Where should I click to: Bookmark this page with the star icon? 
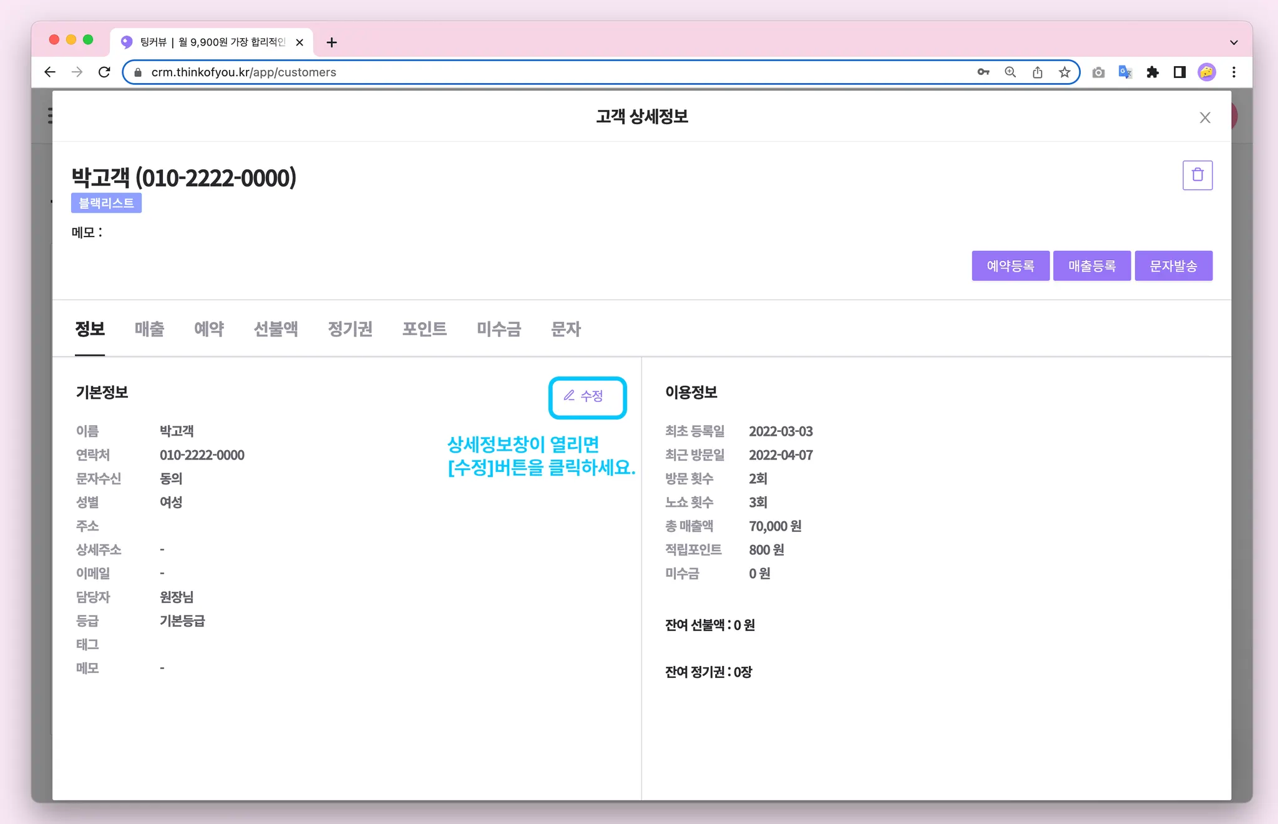point(1064,72)
